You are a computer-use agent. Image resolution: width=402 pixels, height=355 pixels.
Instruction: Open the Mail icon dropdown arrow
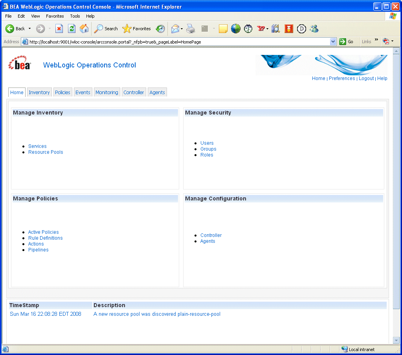182,29
